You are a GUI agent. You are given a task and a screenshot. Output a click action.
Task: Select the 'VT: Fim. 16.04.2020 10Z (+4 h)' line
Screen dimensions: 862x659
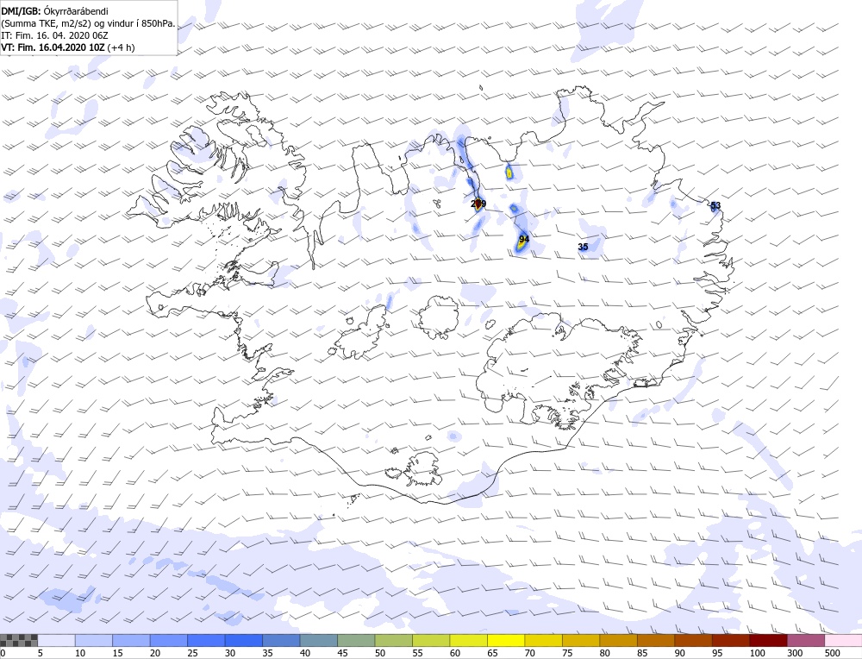(x=67, y=47)
